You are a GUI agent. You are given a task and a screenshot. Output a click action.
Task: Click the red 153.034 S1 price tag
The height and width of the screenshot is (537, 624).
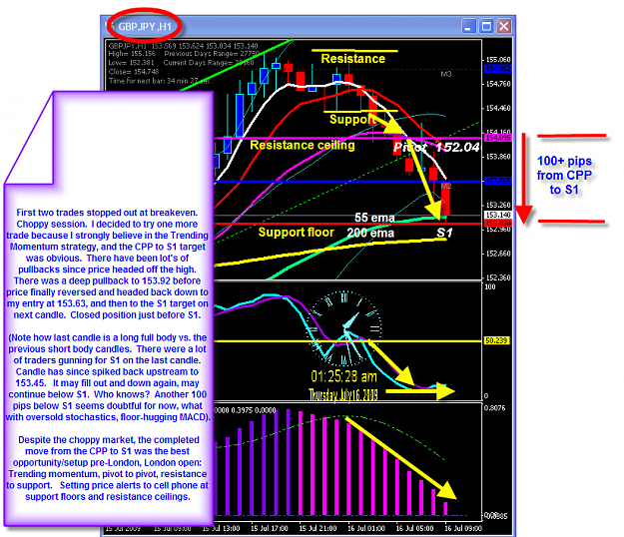pyautogui.click(x=498, y=223)
